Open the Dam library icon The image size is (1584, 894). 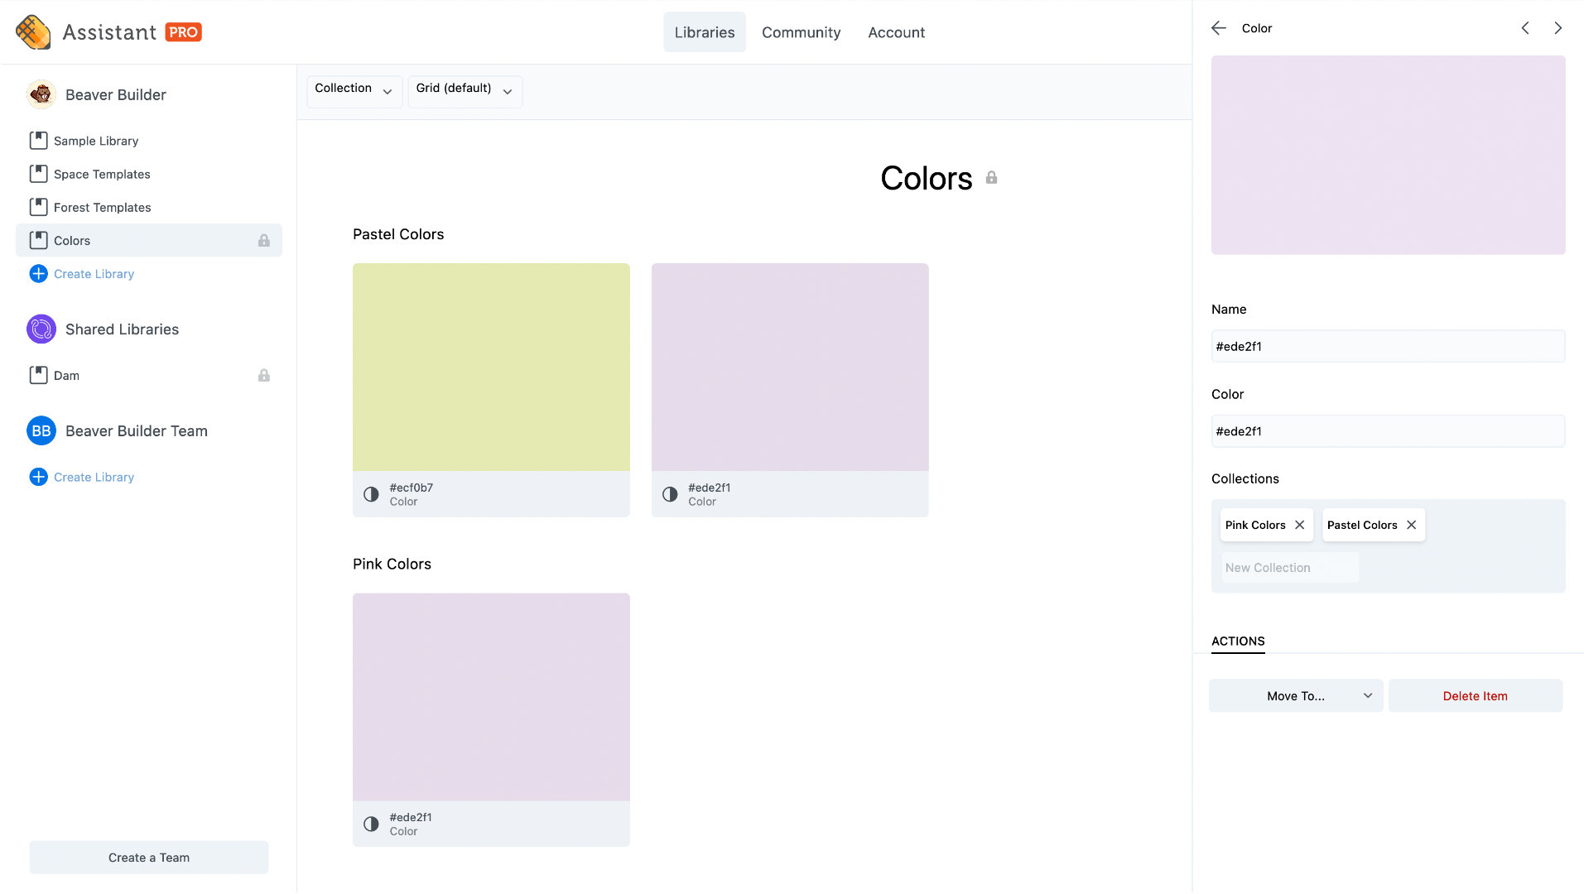[x=38, y=375]
